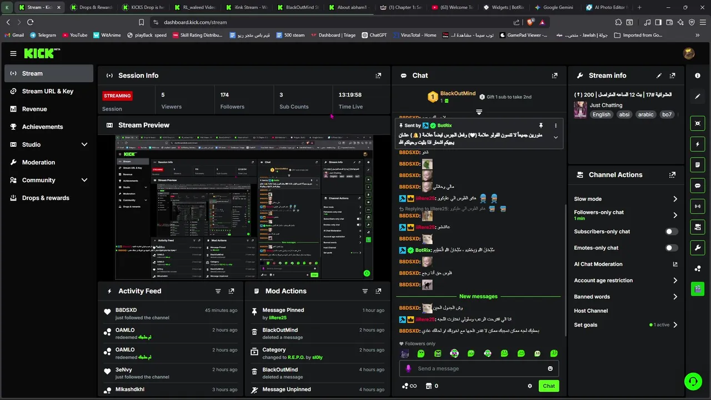711x400 pixels.
Task: Toggle the chat bubble widget in the right rail
Action: click(698, 186)
